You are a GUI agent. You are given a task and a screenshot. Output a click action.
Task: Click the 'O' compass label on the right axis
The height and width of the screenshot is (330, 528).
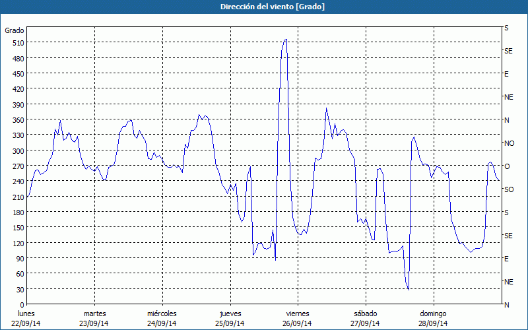(507, 166)
